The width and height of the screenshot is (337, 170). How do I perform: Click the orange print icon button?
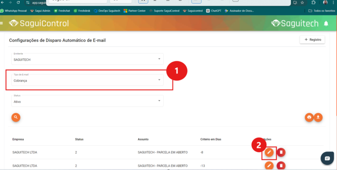click(309, 117)
